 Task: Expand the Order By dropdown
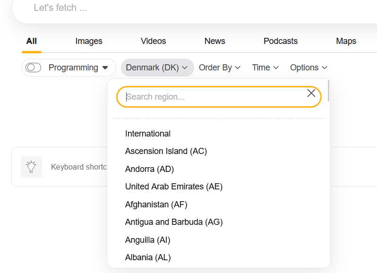[220, 68]
